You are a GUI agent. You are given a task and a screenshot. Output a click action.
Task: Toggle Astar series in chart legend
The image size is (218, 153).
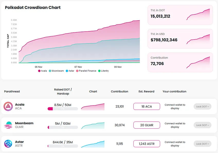pos(70,71)
